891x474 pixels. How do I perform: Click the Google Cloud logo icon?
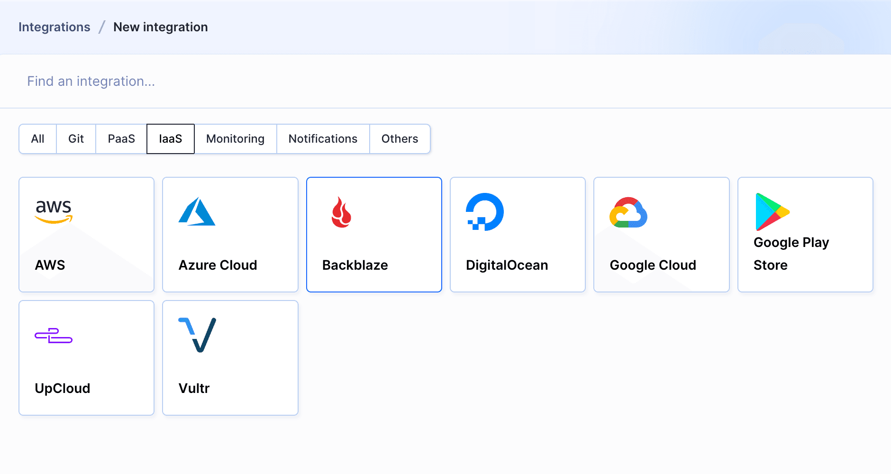[628, 212]
